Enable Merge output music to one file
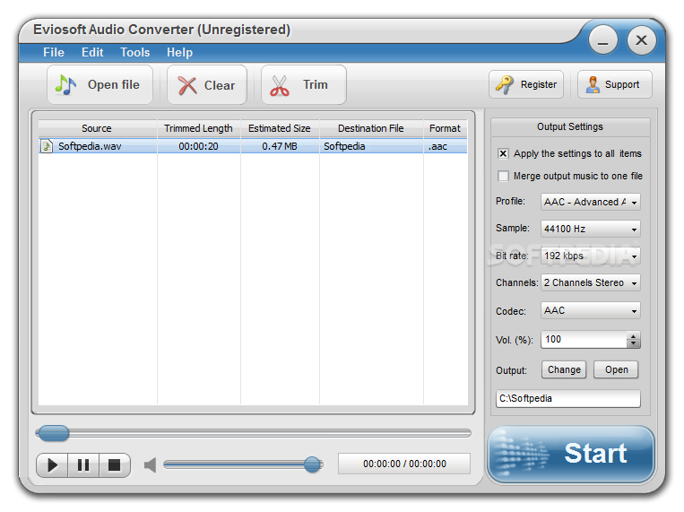 [x=503, y=176]
